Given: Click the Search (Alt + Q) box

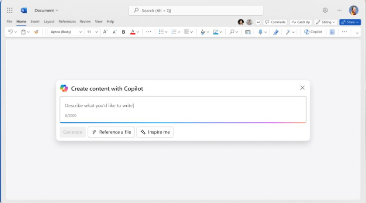Looking at the screenshot, I should [x=196, y=11].
